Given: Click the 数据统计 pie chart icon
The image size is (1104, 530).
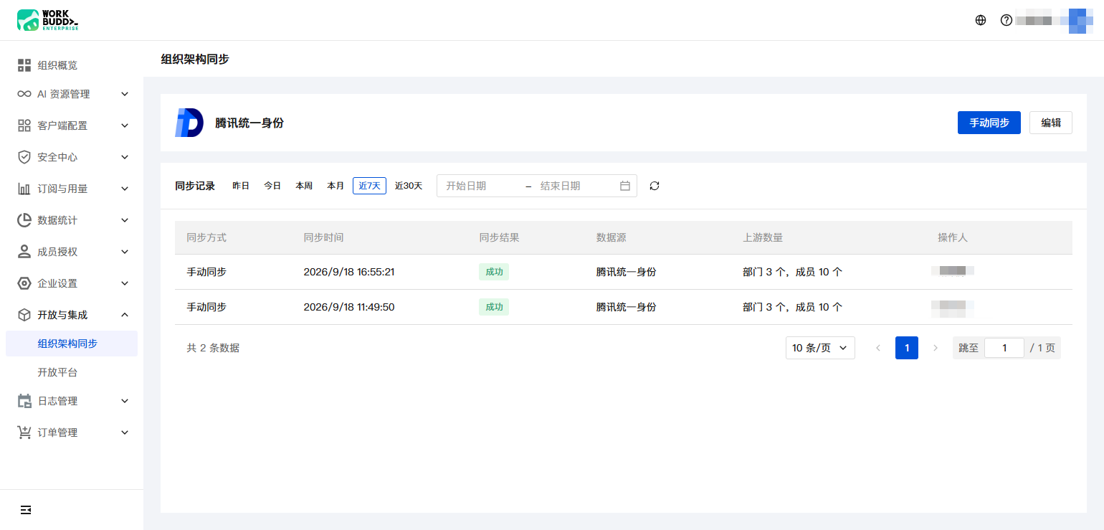Looking at the screenshot, I should pos(24,220).
